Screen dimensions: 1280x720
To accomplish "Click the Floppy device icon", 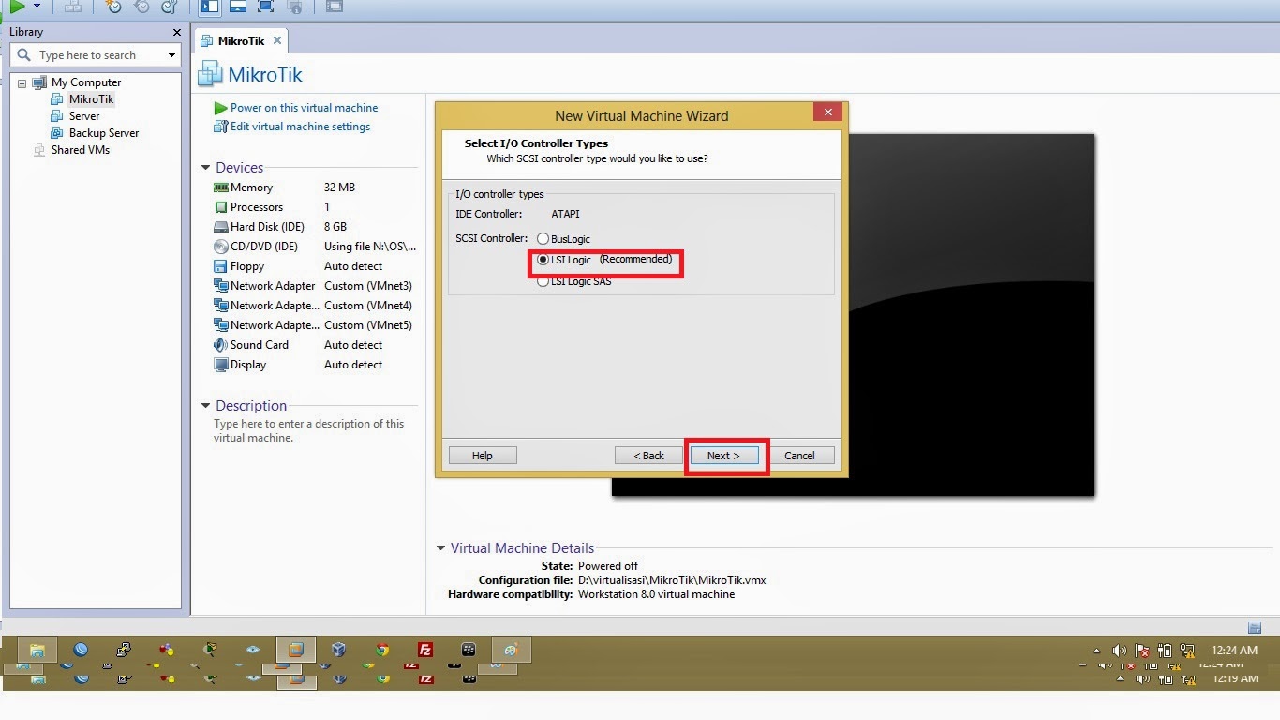I will pyautogui.click(x=221, y=266).
